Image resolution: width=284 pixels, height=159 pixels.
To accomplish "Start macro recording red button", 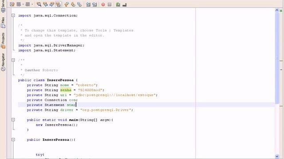I will coord(103,4).
